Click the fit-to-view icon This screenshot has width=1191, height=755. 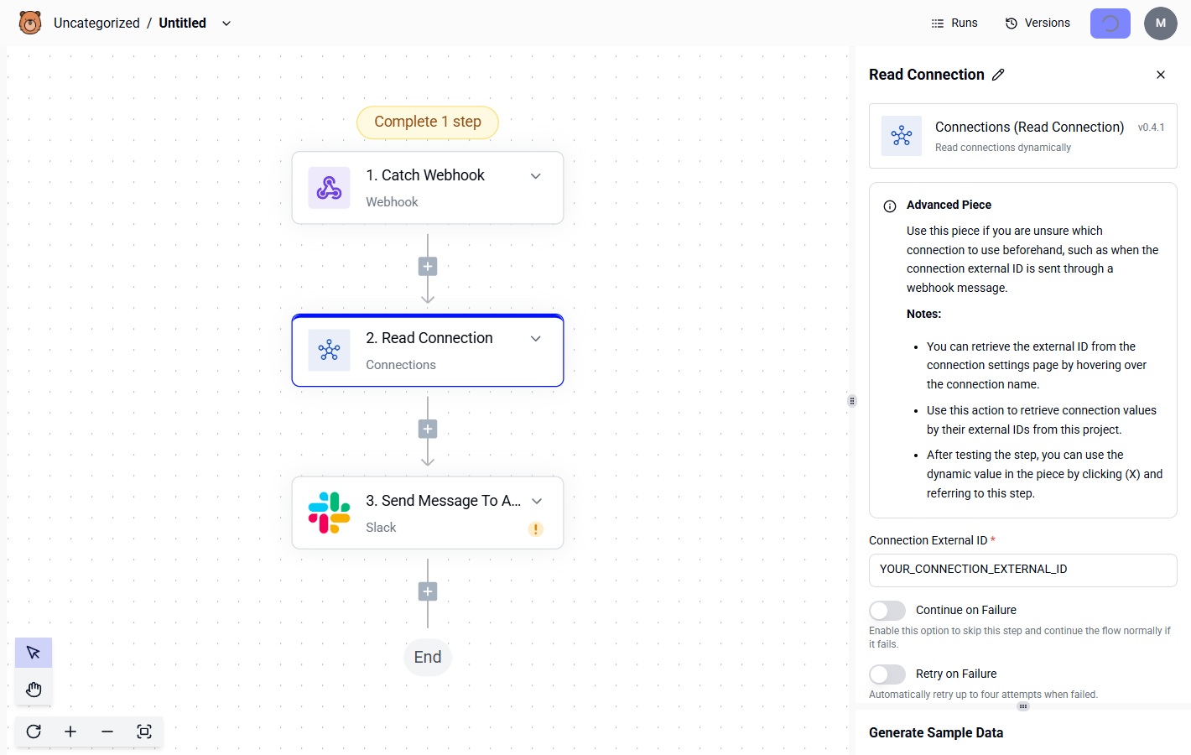click(x=144, y=731)
